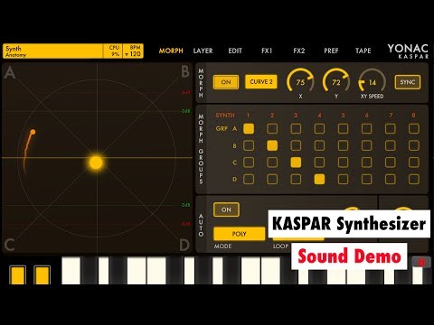Check group C synth 1 box
434x325 pixels.
click(x=249, y=162)
